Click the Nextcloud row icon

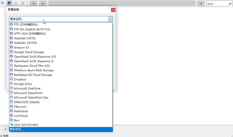point(11,111)
